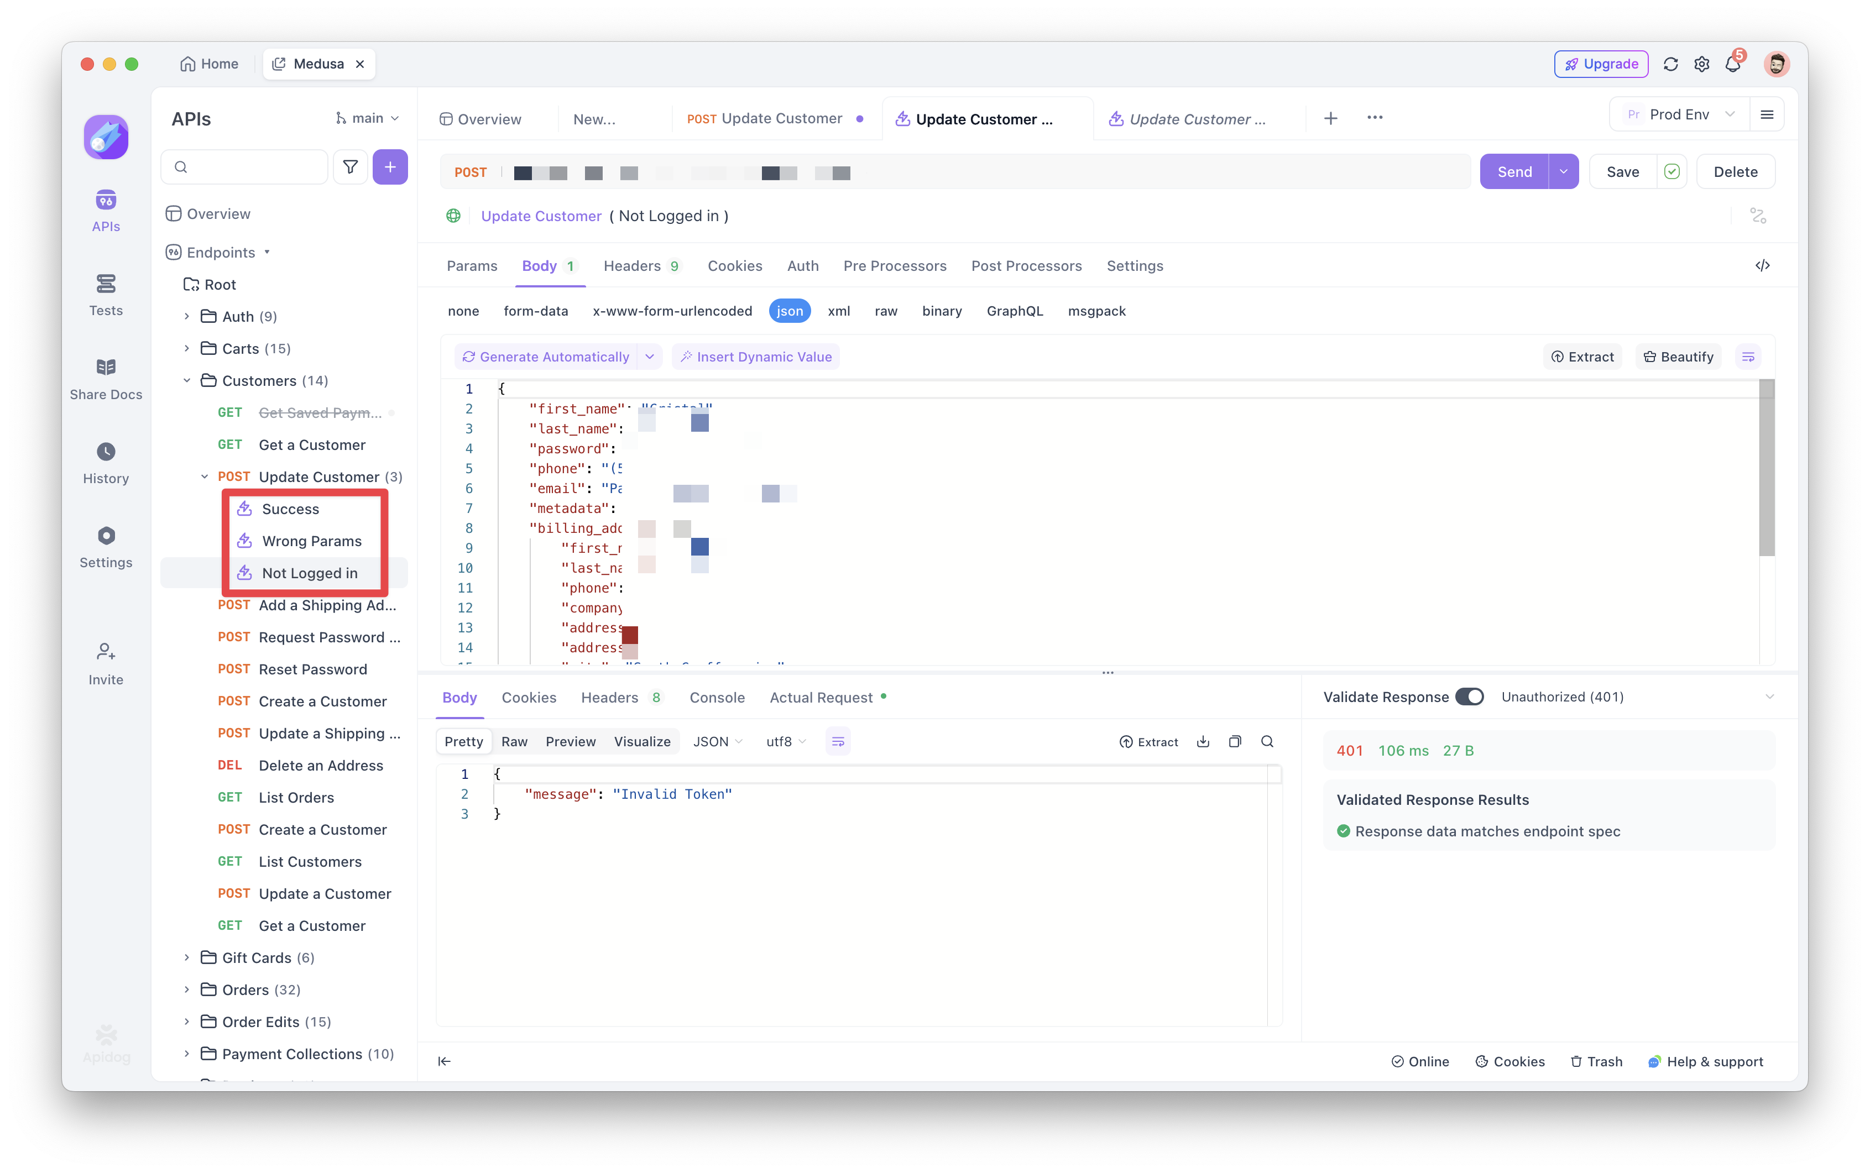Toggle the Validate Response switch
The image size is (1870, 1173).
(1469, 697)
